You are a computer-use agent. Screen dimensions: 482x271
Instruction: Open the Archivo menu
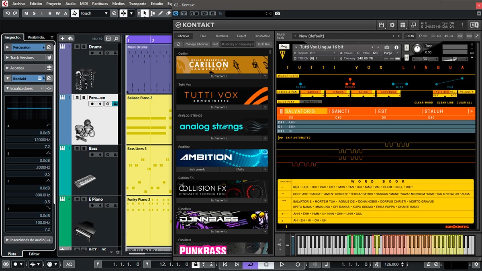[x=19, y=3]
